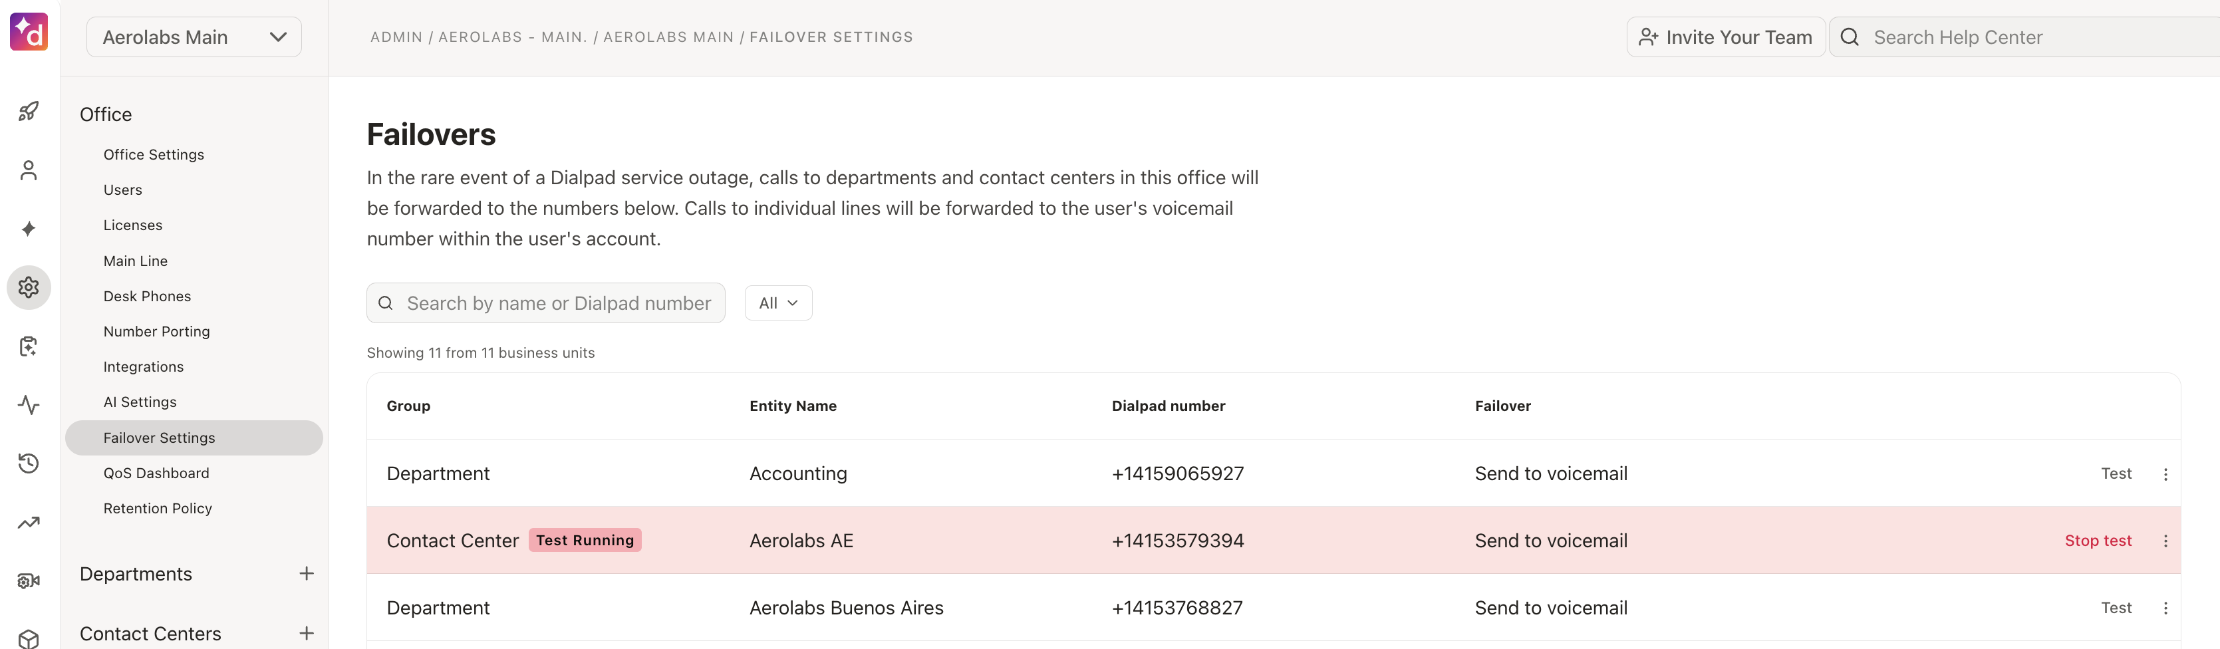Click AEROLABS - MAIN. breadcrumb link
The width and height of the screenshot is (2220, 649).
[513, 37]
